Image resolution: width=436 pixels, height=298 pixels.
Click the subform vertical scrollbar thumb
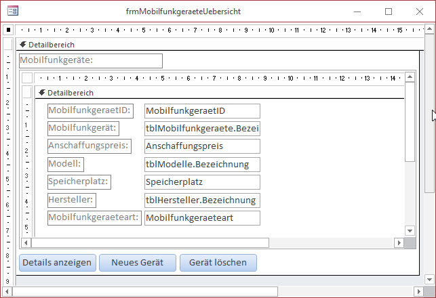click(410, 122)
